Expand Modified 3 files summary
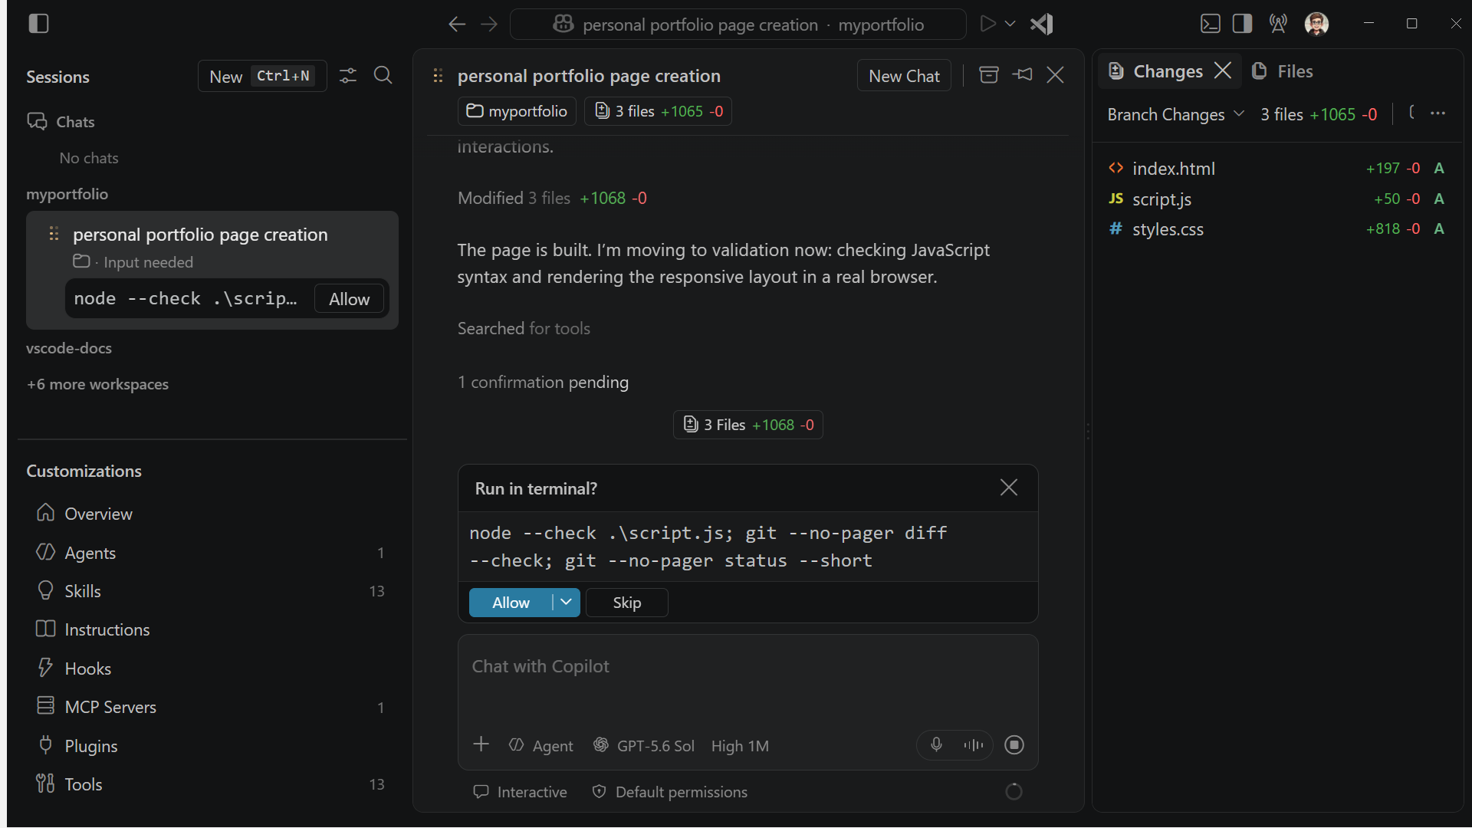Screen dimensions: 1472x828 click(x=552, y=198)
